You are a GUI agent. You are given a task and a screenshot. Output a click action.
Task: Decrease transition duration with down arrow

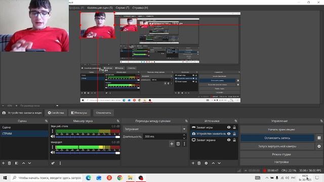(x=184, y=138)
